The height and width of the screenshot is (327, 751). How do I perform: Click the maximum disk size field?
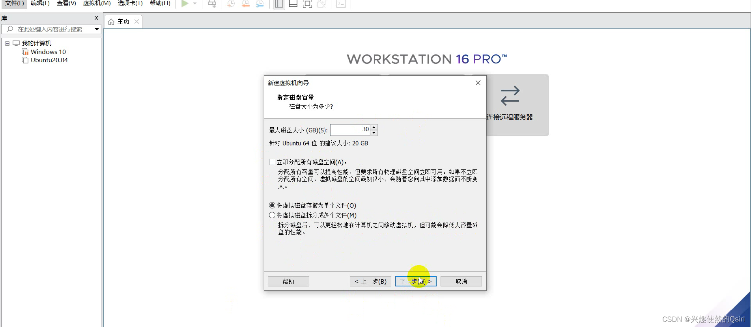[x=350, y=130]
